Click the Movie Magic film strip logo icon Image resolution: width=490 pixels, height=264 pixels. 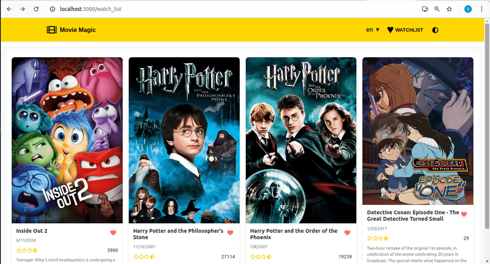pos(52,30)
